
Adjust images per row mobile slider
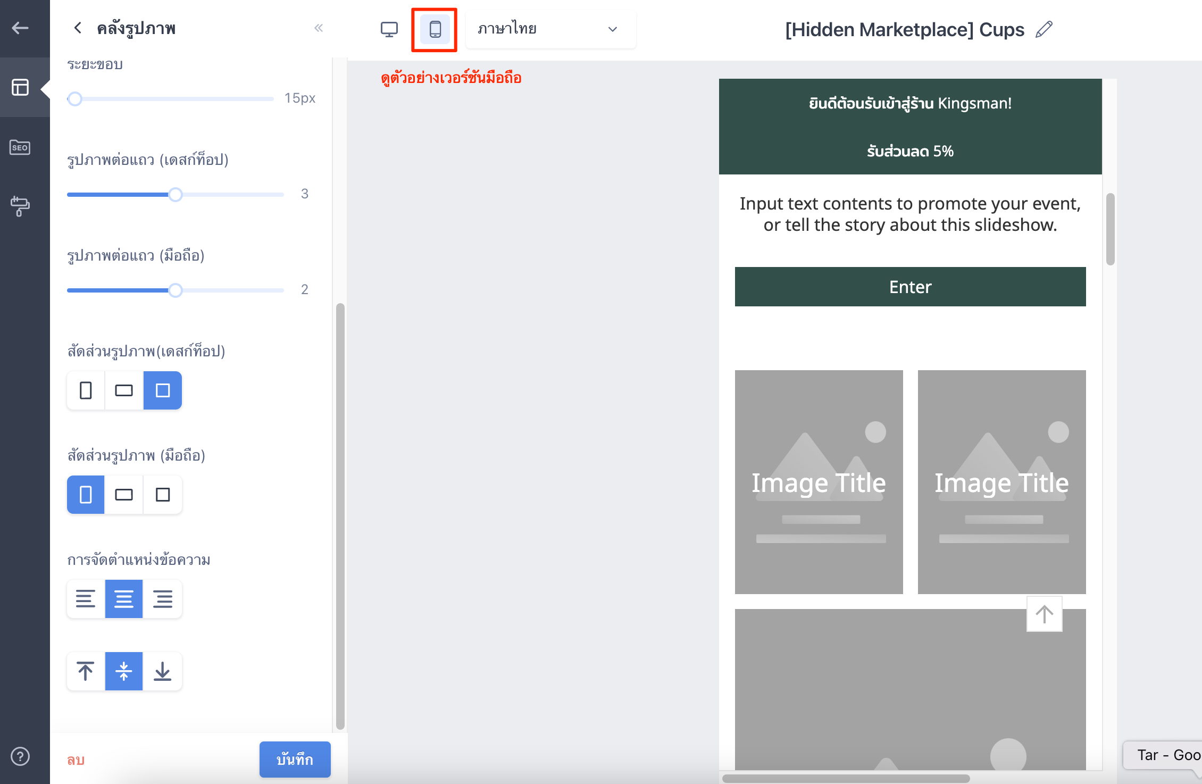click(x=176, y=290)
